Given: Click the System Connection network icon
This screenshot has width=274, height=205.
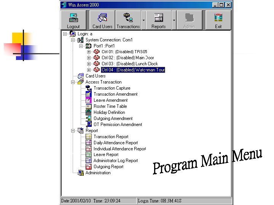Looking at the screenshot, I should point(80,40).
